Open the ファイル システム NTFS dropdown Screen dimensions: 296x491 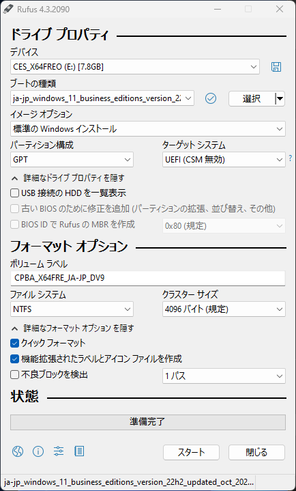coord(72,309)
